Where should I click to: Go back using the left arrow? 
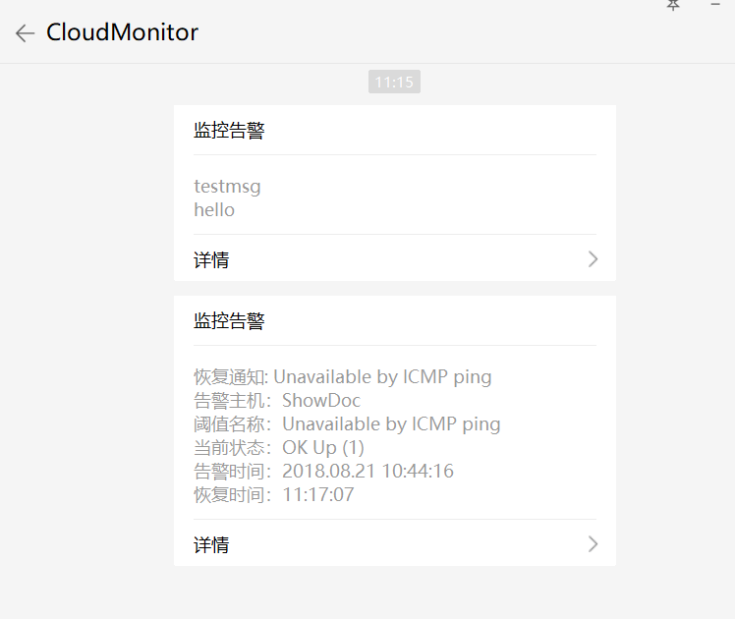tap(25, 33)
